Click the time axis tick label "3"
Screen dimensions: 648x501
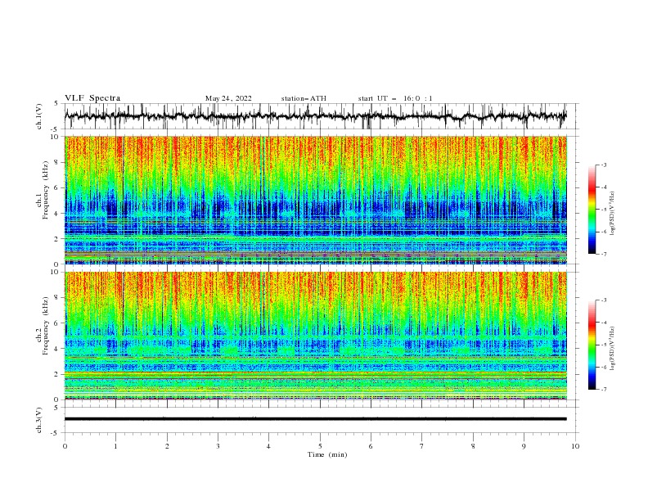[218, 446]
